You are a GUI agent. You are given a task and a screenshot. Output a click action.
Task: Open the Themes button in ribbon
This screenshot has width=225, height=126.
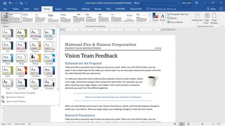[x=5, y=18]
